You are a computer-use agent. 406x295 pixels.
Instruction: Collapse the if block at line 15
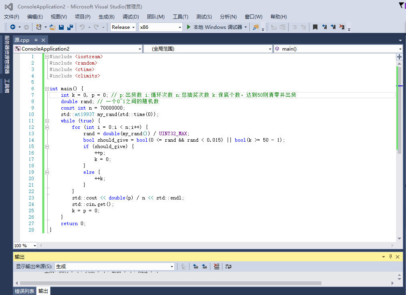[47, 146]
